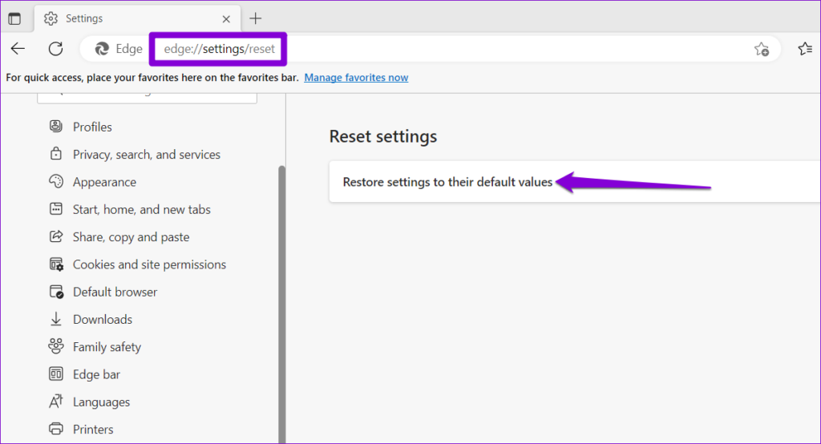The height and width of the screenshot is (444, 821).
Task: Click the Family safety icon
Action: click(56, 346)
